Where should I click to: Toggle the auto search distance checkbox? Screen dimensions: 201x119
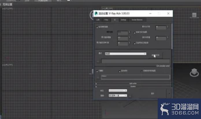[97, 27]
